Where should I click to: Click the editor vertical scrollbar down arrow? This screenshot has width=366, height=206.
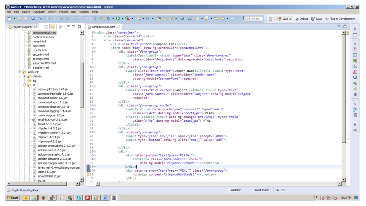(344, 179)
